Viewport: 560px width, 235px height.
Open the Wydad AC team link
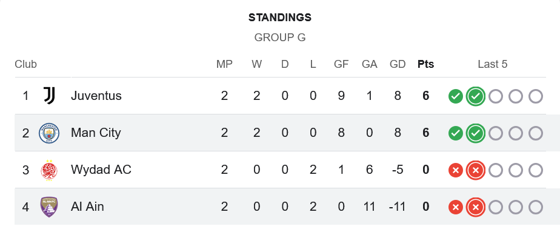pos(101,170)
